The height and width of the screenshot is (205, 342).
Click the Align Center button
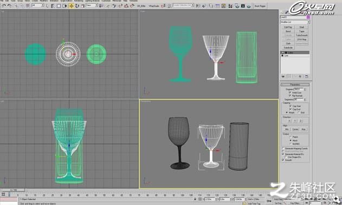[x=295, y=129]
